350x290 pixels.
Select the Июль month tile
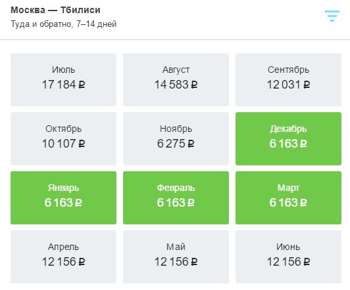[63, 79]
